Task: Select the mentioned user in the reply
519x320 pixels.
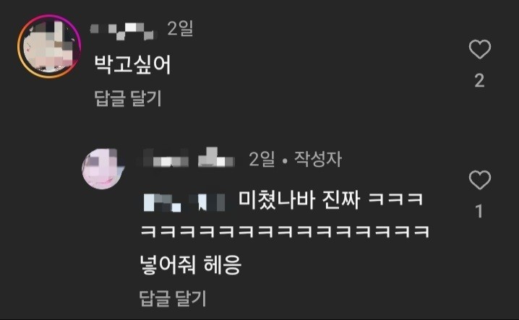Action: [x=184, y=202]
